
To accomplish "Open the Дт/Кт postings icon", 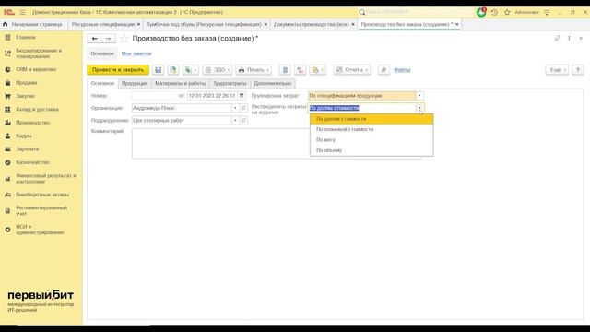I will point(300,70).
